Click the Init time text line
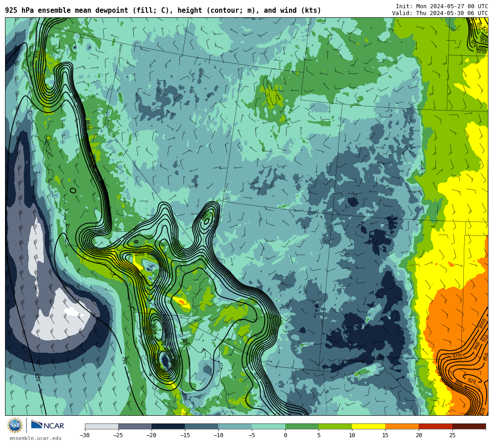Image resolution: width=493 pixels, height=444 pixels. point(442,6)
